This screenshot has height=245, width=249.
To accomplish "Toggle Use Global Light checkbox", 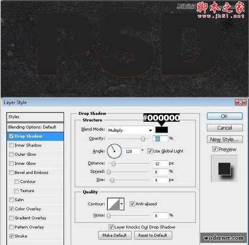I will [x=150, y=151].
